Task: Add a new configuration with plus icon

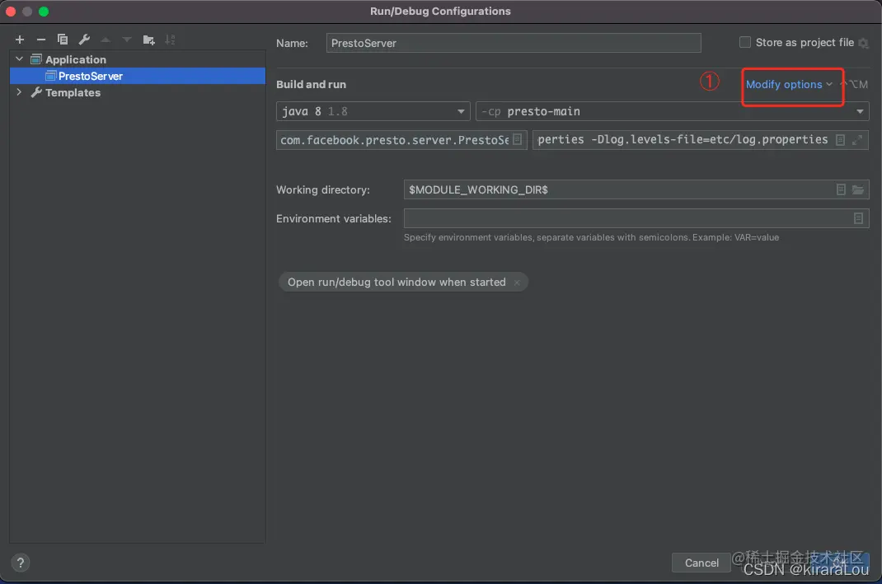Action: pos(20,40)
